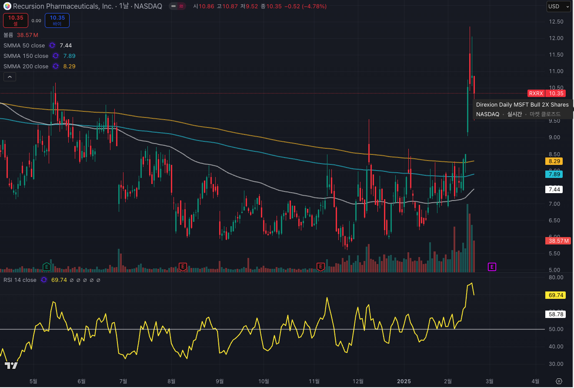The height and width of the screenshot is (388, 574).
Task: Click the red approximate-sign market status icon
Action: (x=182, y=6)
